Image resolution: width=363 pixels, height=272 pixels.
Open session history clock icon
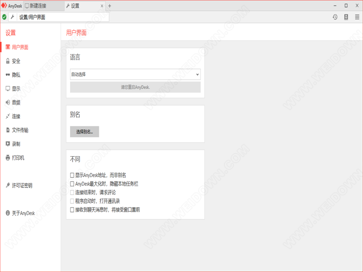tap(335, 17)
